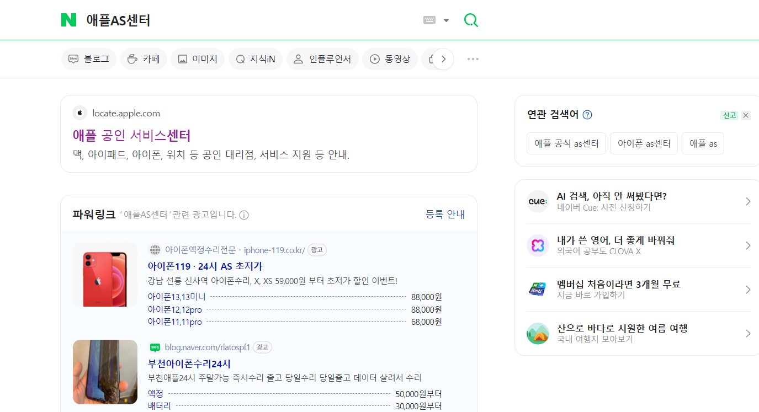The height and width of the screenshot is (412, 759).
Task: Click chevron on the CLOVA X row
Action: click(x=748, y=245)
